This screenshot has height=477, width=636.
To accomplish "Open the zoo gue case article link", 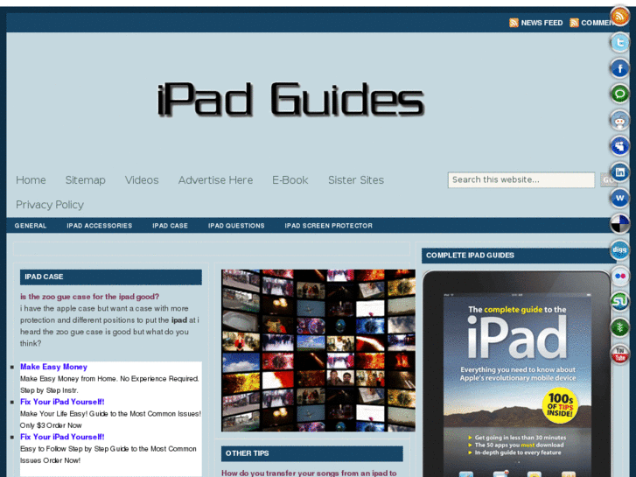I will (x=89, y=297).
